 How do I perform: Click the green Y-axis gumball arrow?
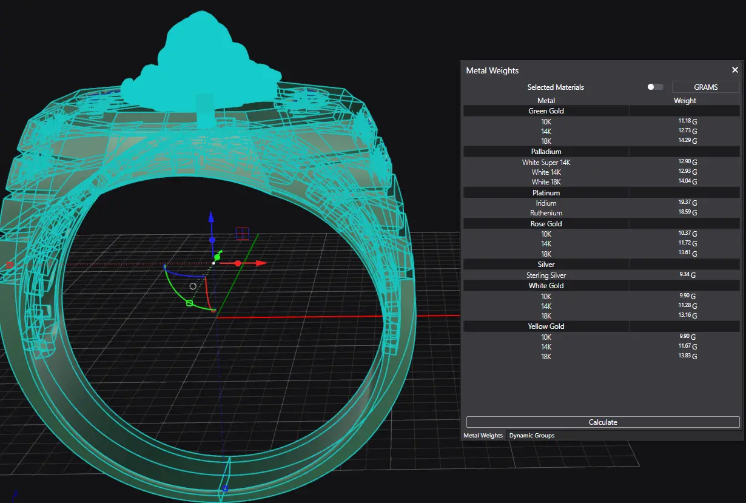(x=220, y=252)
